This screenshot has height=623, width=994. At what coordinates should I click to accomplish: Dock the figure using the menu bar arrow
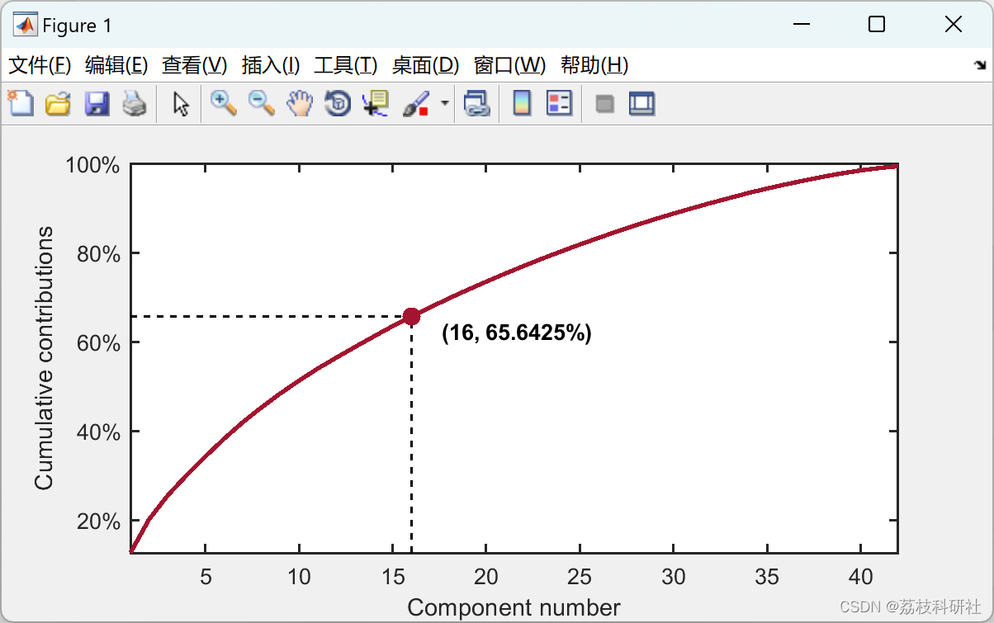click(980, 64)
